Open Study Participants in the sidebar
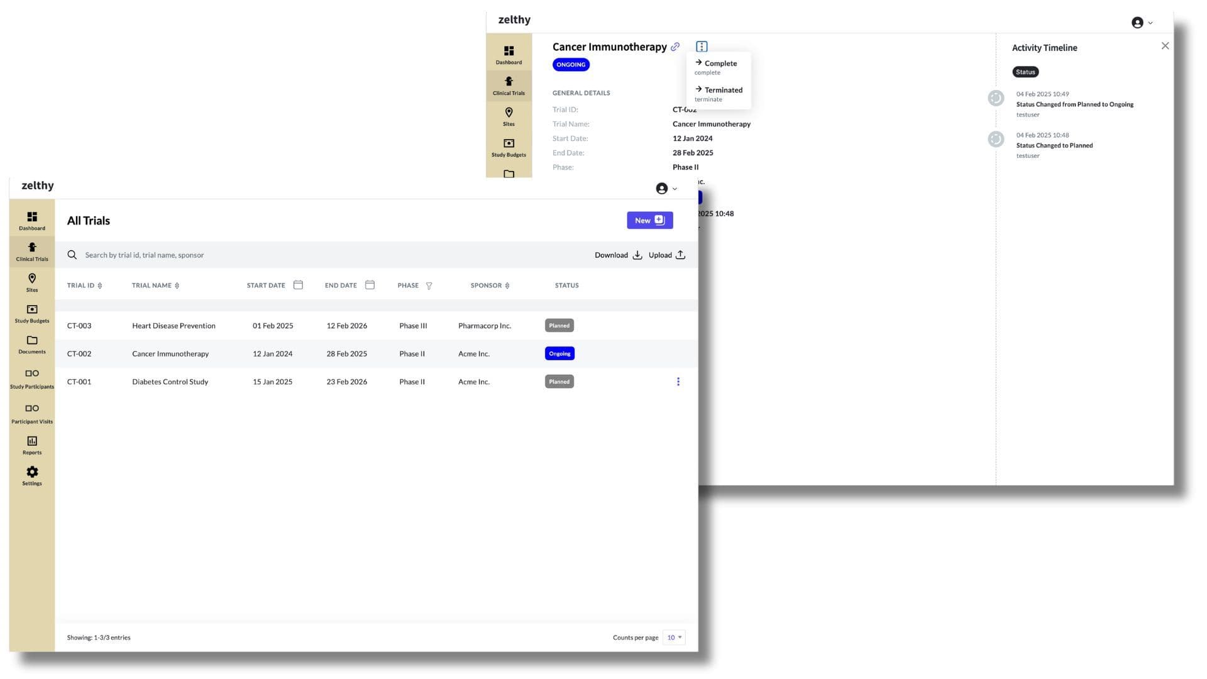1207x679 pixels. tap(32, 378)
